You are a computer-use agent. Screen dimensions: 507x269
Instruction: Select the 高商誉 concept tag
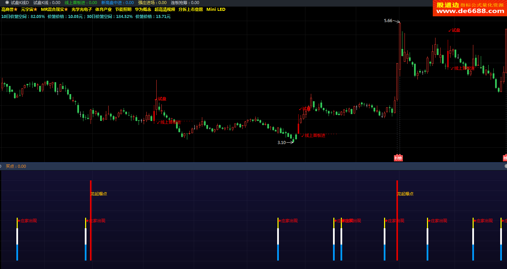[7, 10]
